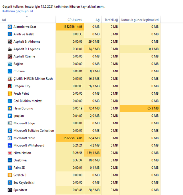Click the Alarmlar ve Saat app icon

10,27
